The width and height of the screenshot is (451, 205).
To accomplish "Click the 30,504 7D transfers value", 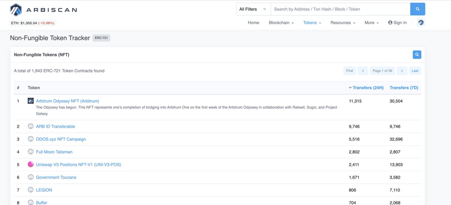I will (x=396, y=101).
